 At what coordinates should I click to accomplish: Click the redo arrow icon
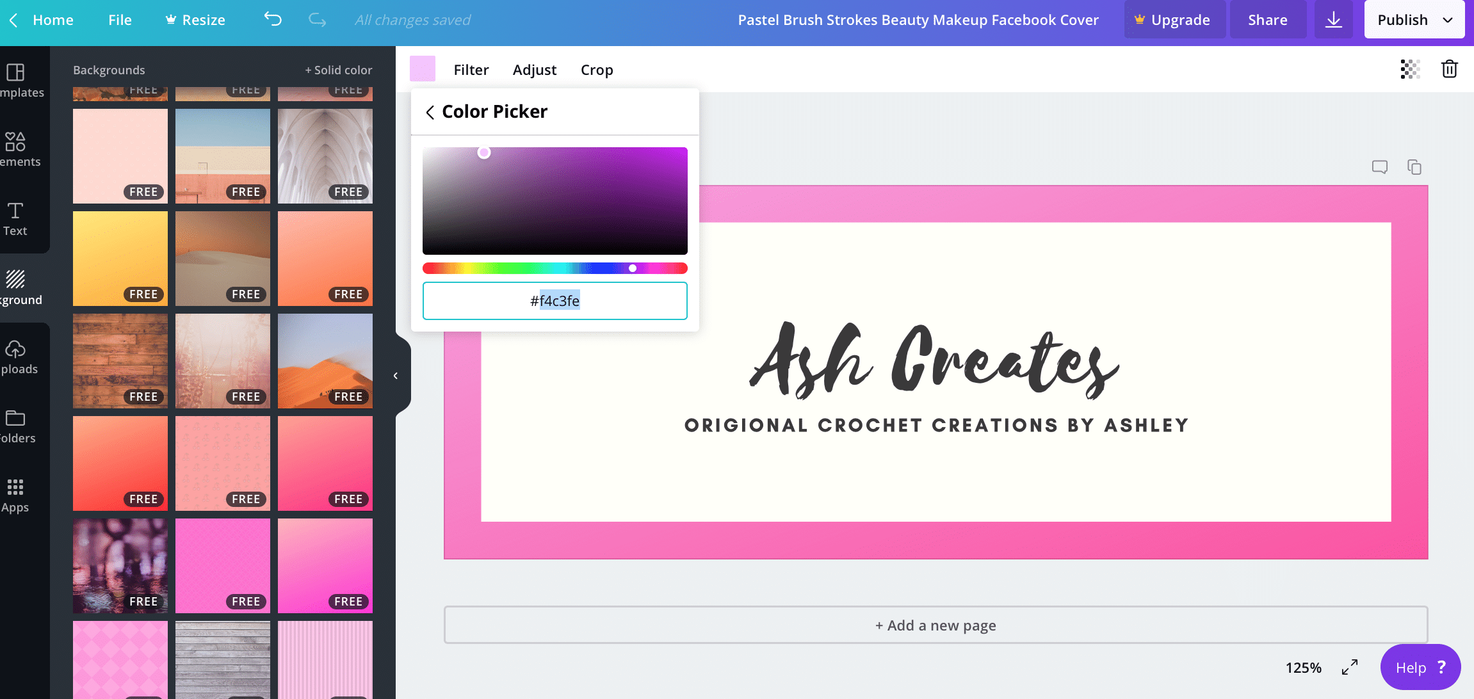point(317,20)
